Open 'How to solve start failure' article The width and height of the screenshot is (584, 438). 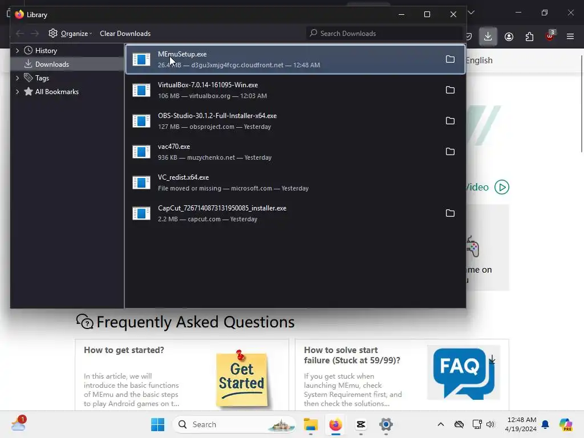tap(352, 355)
